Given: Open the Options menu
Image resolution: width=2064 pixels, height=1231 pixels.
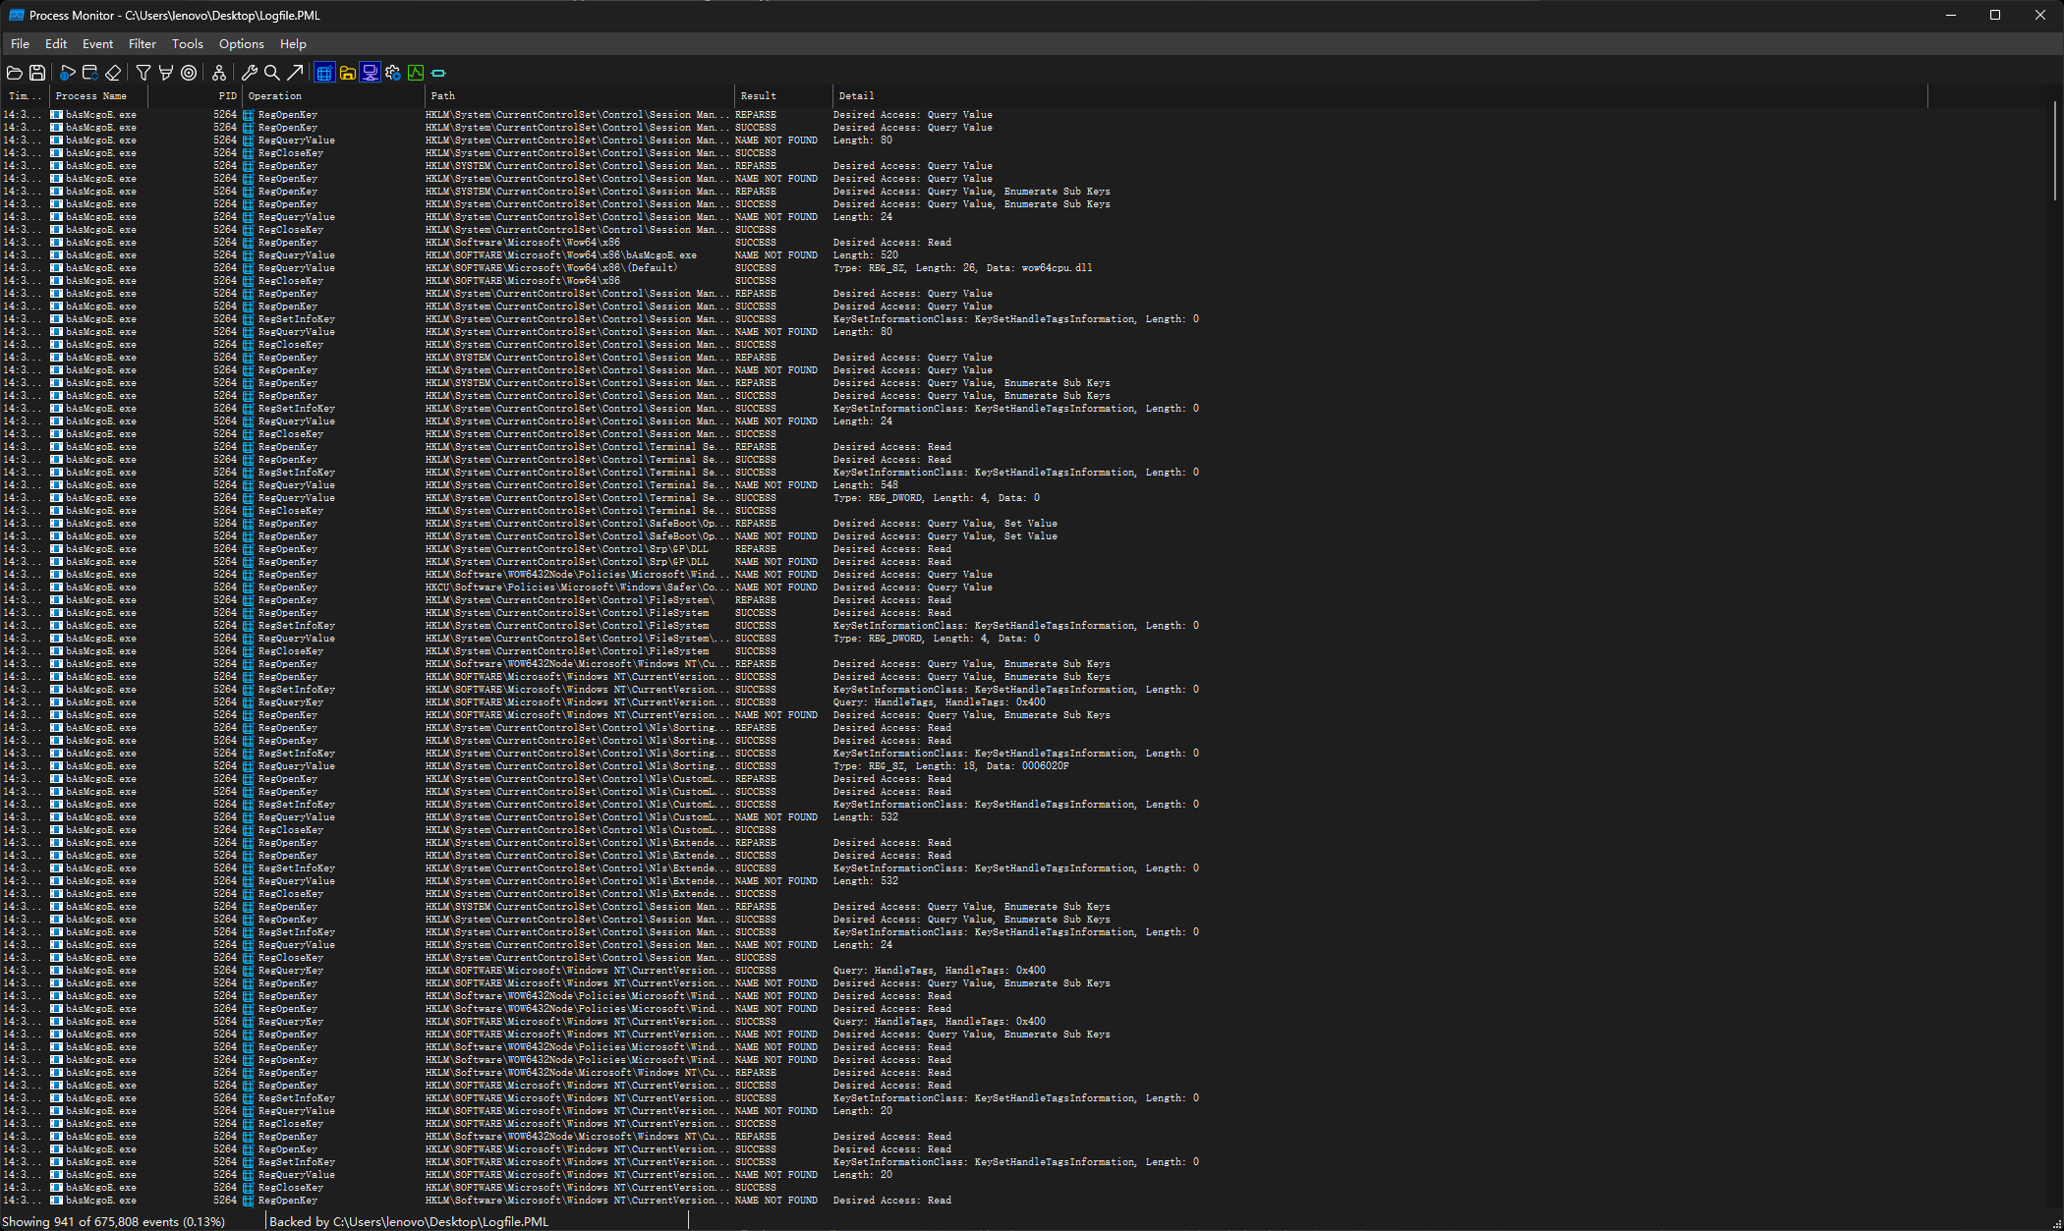Looking at the screenshot, I should tap(242, 44).
